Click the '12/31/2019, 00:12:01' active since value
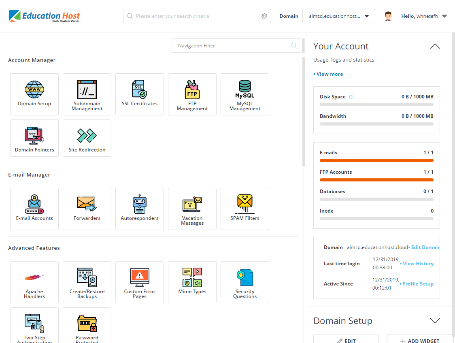Image resolution: width=455 pixels, height=343 pixels. tap(386, 284)
